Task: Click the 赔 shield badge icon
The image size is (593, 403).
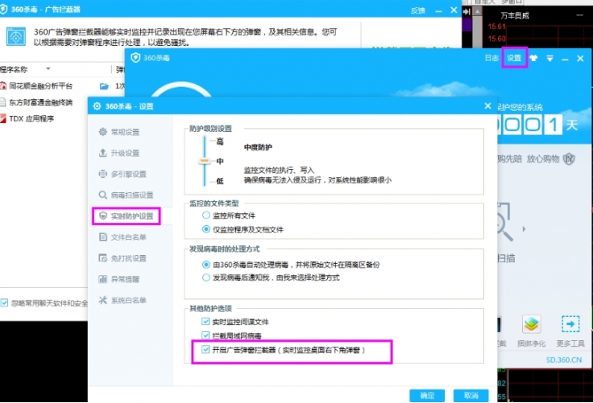Action: pyautogui.click(x=569, y=159)
